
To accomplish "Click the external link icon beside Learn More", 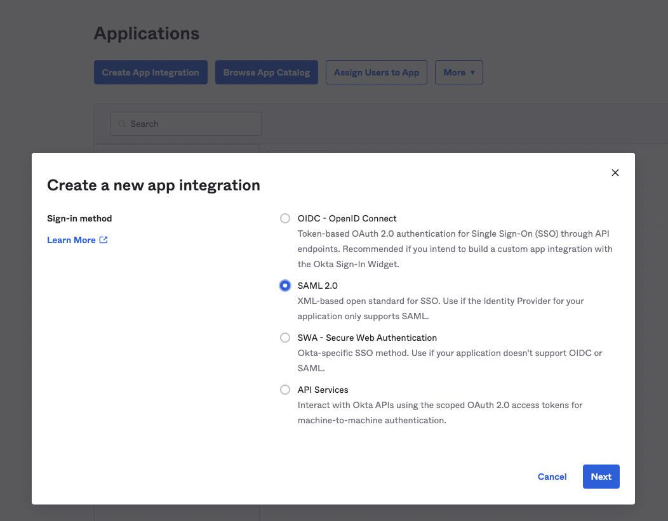I will point(104,240).
